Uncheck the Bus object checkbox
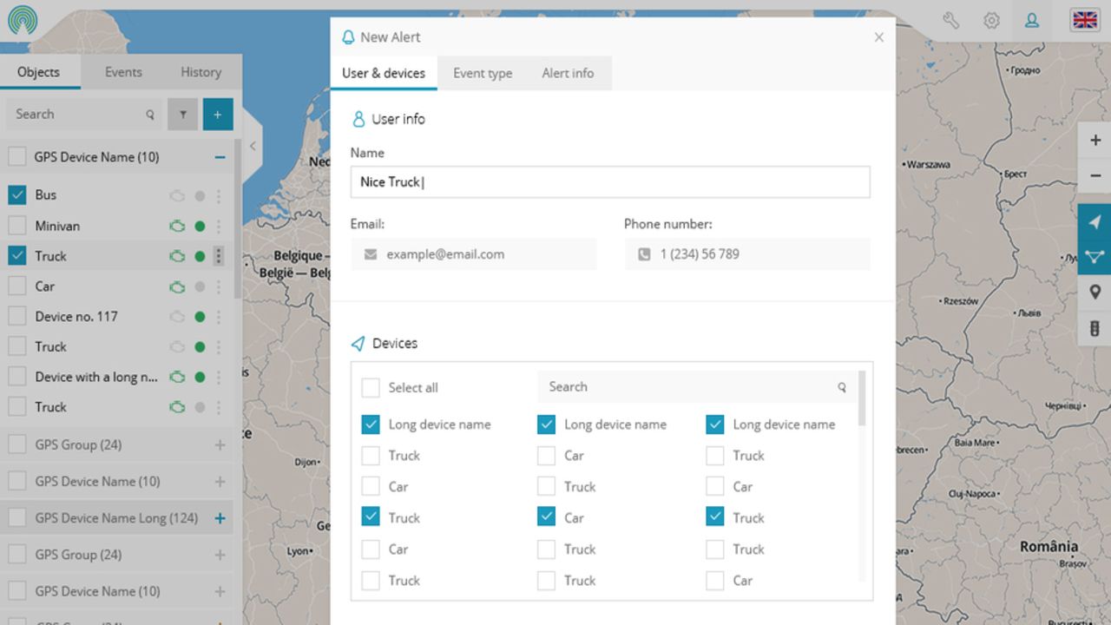Screen dimensions: 1111x625 (x=16, y=194)
